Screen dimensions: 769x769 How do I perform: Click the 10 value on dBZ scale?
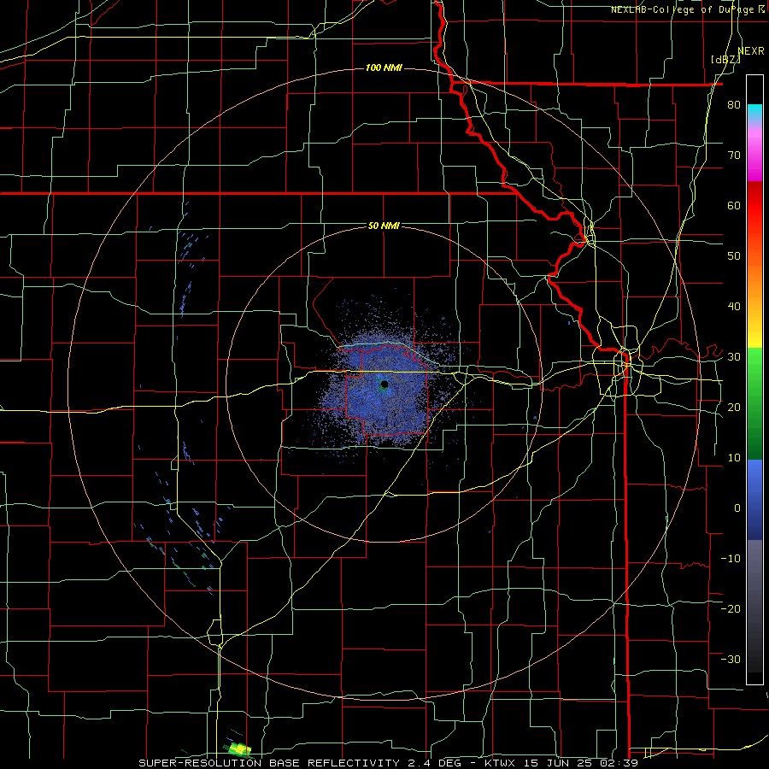(734, 458)
